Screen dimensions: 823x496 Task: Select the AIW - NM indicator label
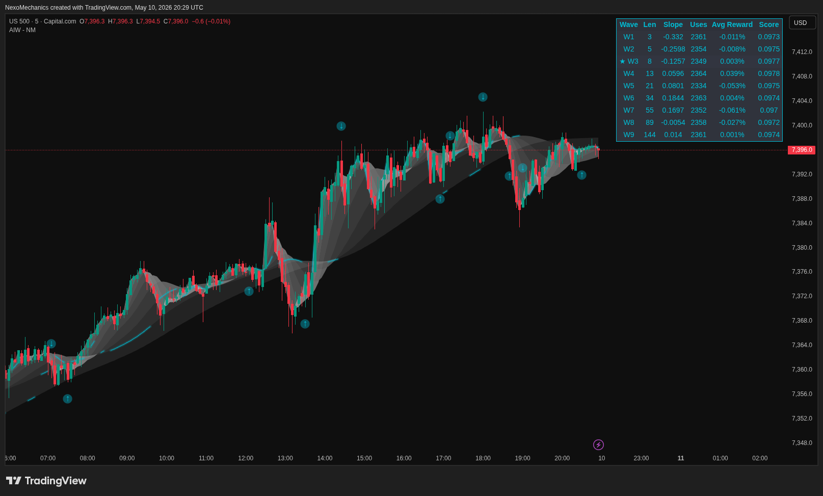pos(22,30)
